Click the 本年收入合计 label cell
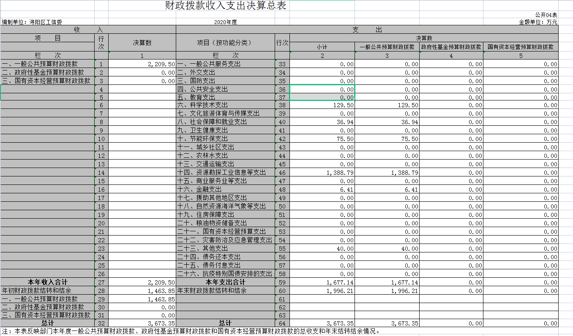 pos(47,282)
